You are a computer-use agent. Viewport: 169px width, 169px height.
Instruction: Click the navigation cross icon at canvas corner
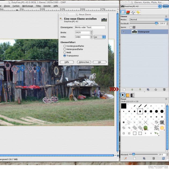coord(118,155)
